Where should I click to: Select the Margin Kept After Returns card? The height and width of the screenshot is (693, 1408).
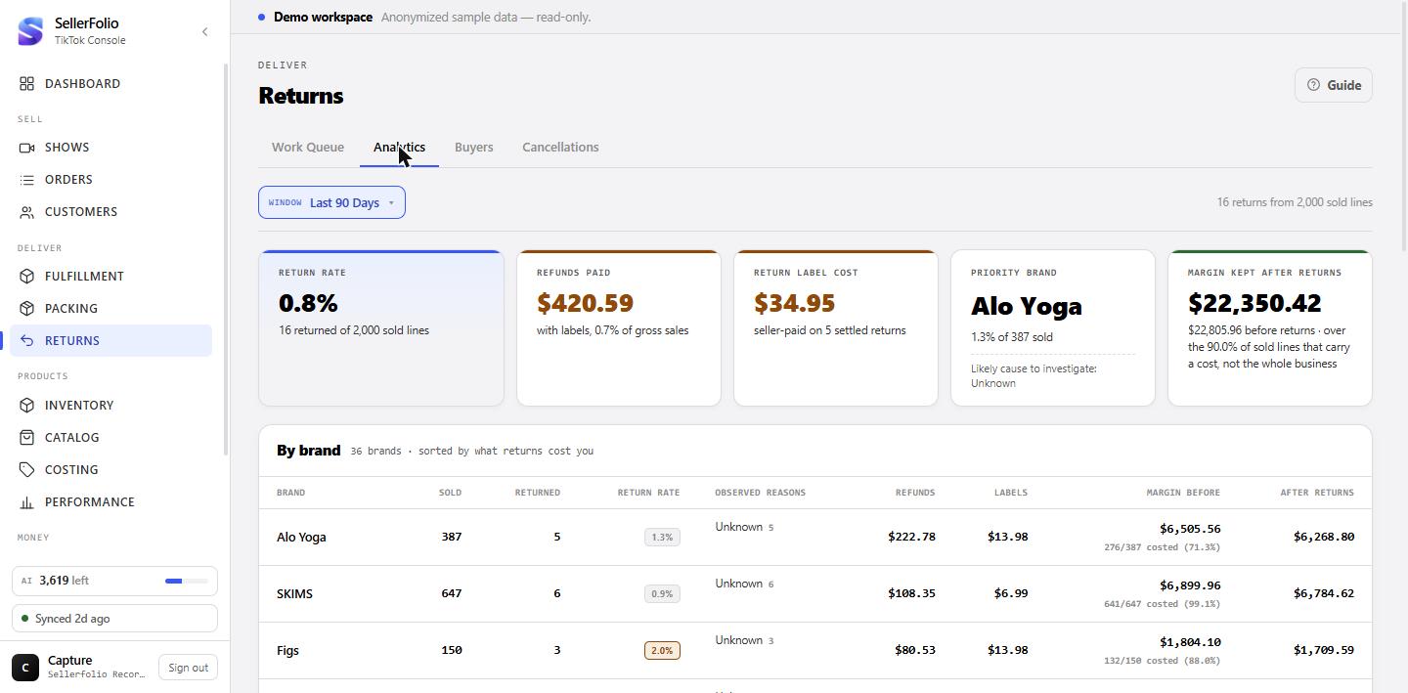(x=1270, y=328)
